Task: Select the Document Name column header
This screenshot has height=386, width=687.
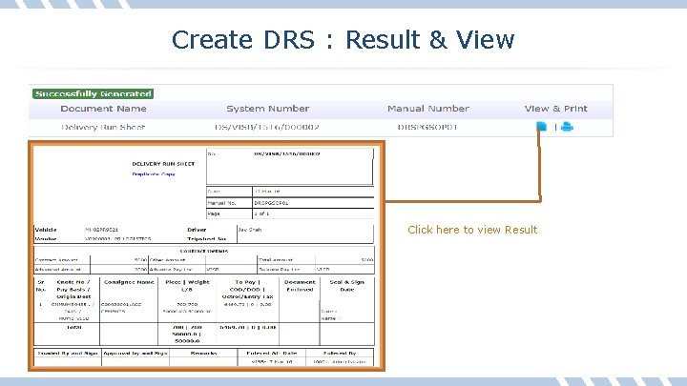Action: (x=103, y=109)
